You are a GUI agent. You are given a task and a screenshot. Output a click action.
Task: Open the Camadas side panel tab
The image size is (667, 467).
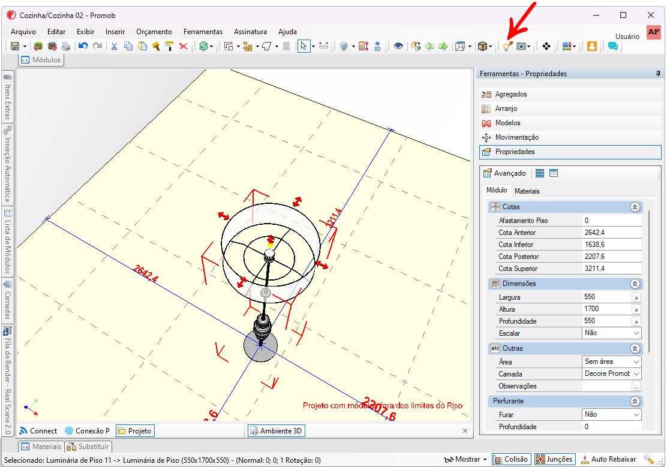click(8, 301)
